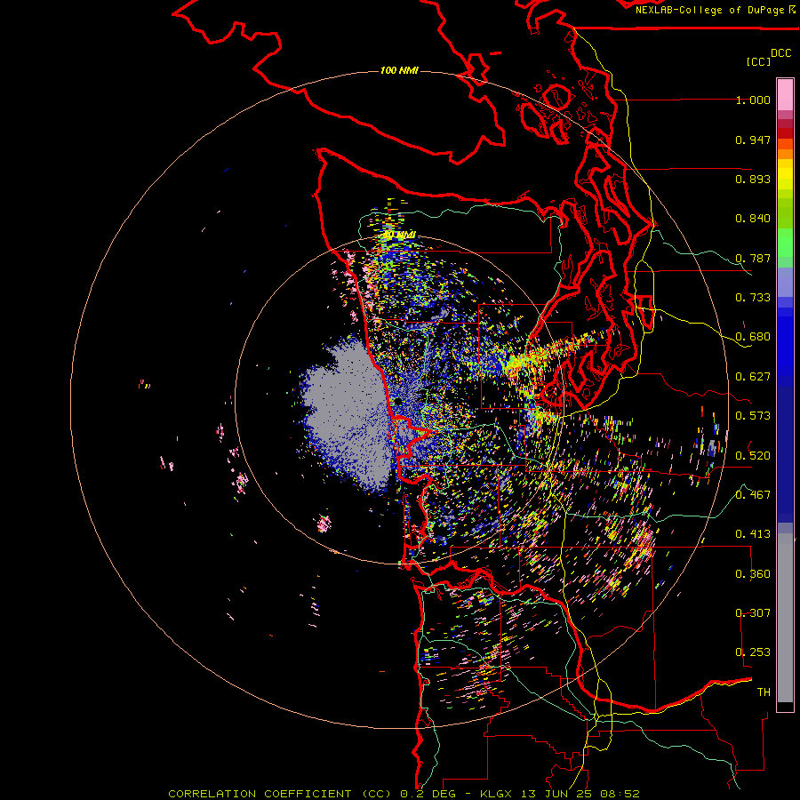Select the 0.680 scale value
This screenshot has height=800, width=800.
point(753,337)
